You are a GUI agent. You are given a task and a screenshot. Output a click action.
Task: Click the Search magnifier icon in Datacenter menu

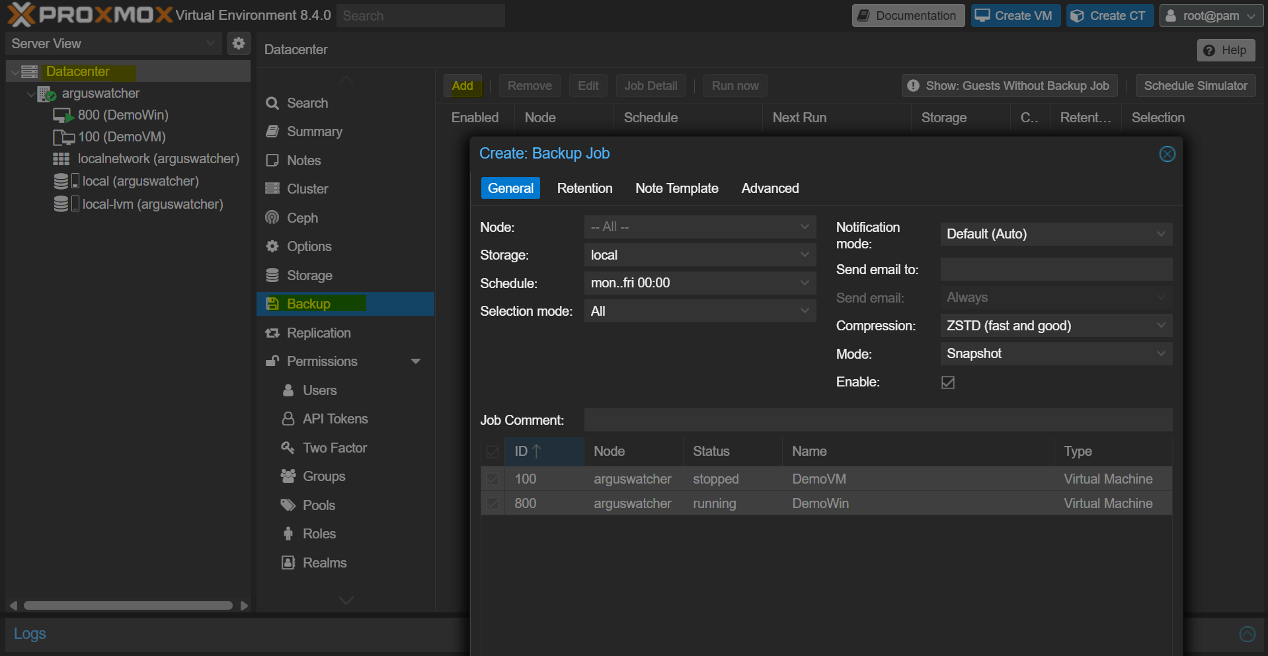pos(272,103)
